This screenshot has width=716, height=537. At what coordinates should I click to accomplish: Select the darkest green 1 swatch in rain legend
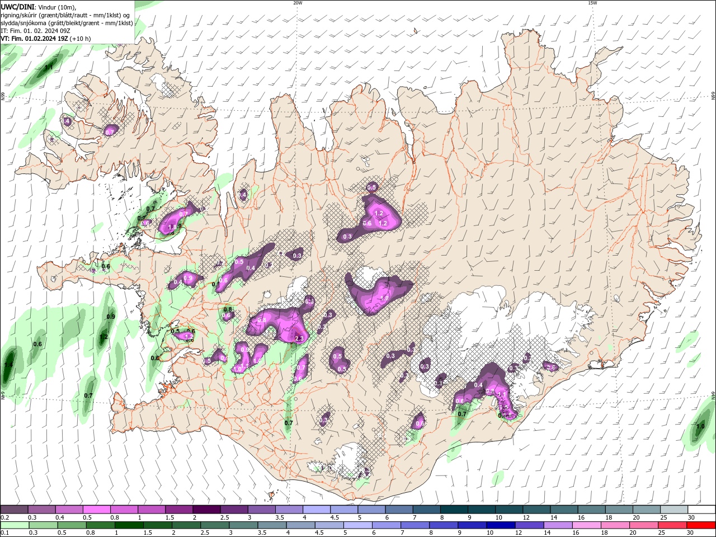click(128, 525)
